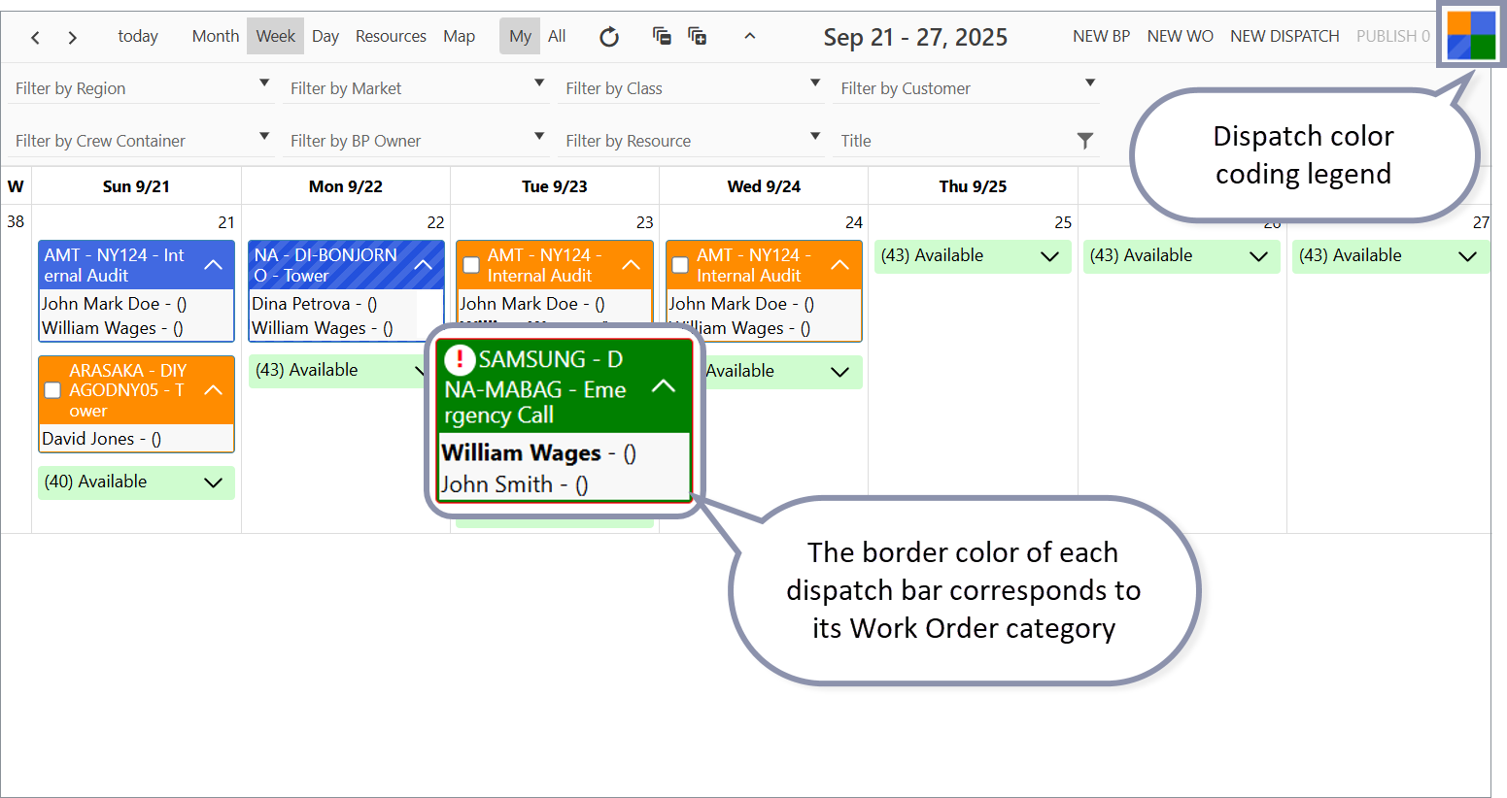The image size is (1507, 798).
Task: Check the Tuesday AMT - NY124 dispatch checkbox
Action: coord(471,265)
